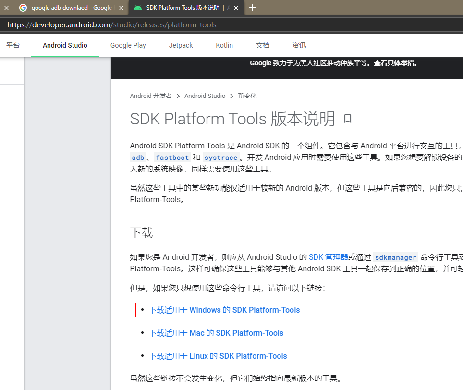Open the 文档 navigation item
The height and width of the screenshot is (390, 463).
[263, 45]
